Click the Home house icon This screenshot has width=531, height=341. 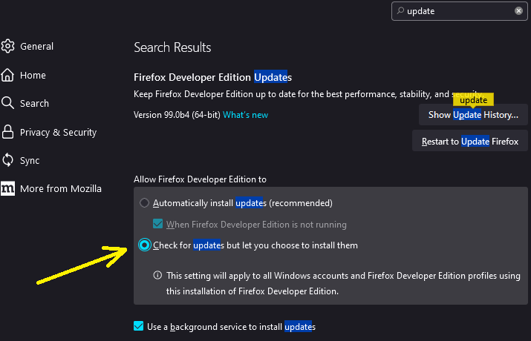coord(7,75)
